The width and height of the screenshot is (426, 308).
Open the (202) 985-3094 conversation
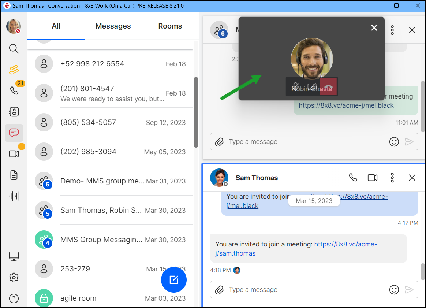point(111,152)
